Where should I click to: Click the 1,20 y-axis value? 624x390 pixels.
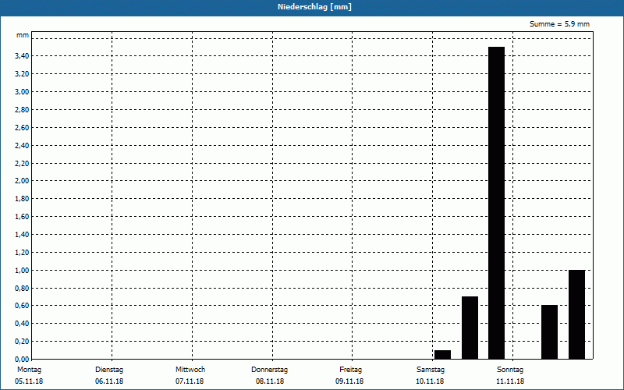[22, 253]
